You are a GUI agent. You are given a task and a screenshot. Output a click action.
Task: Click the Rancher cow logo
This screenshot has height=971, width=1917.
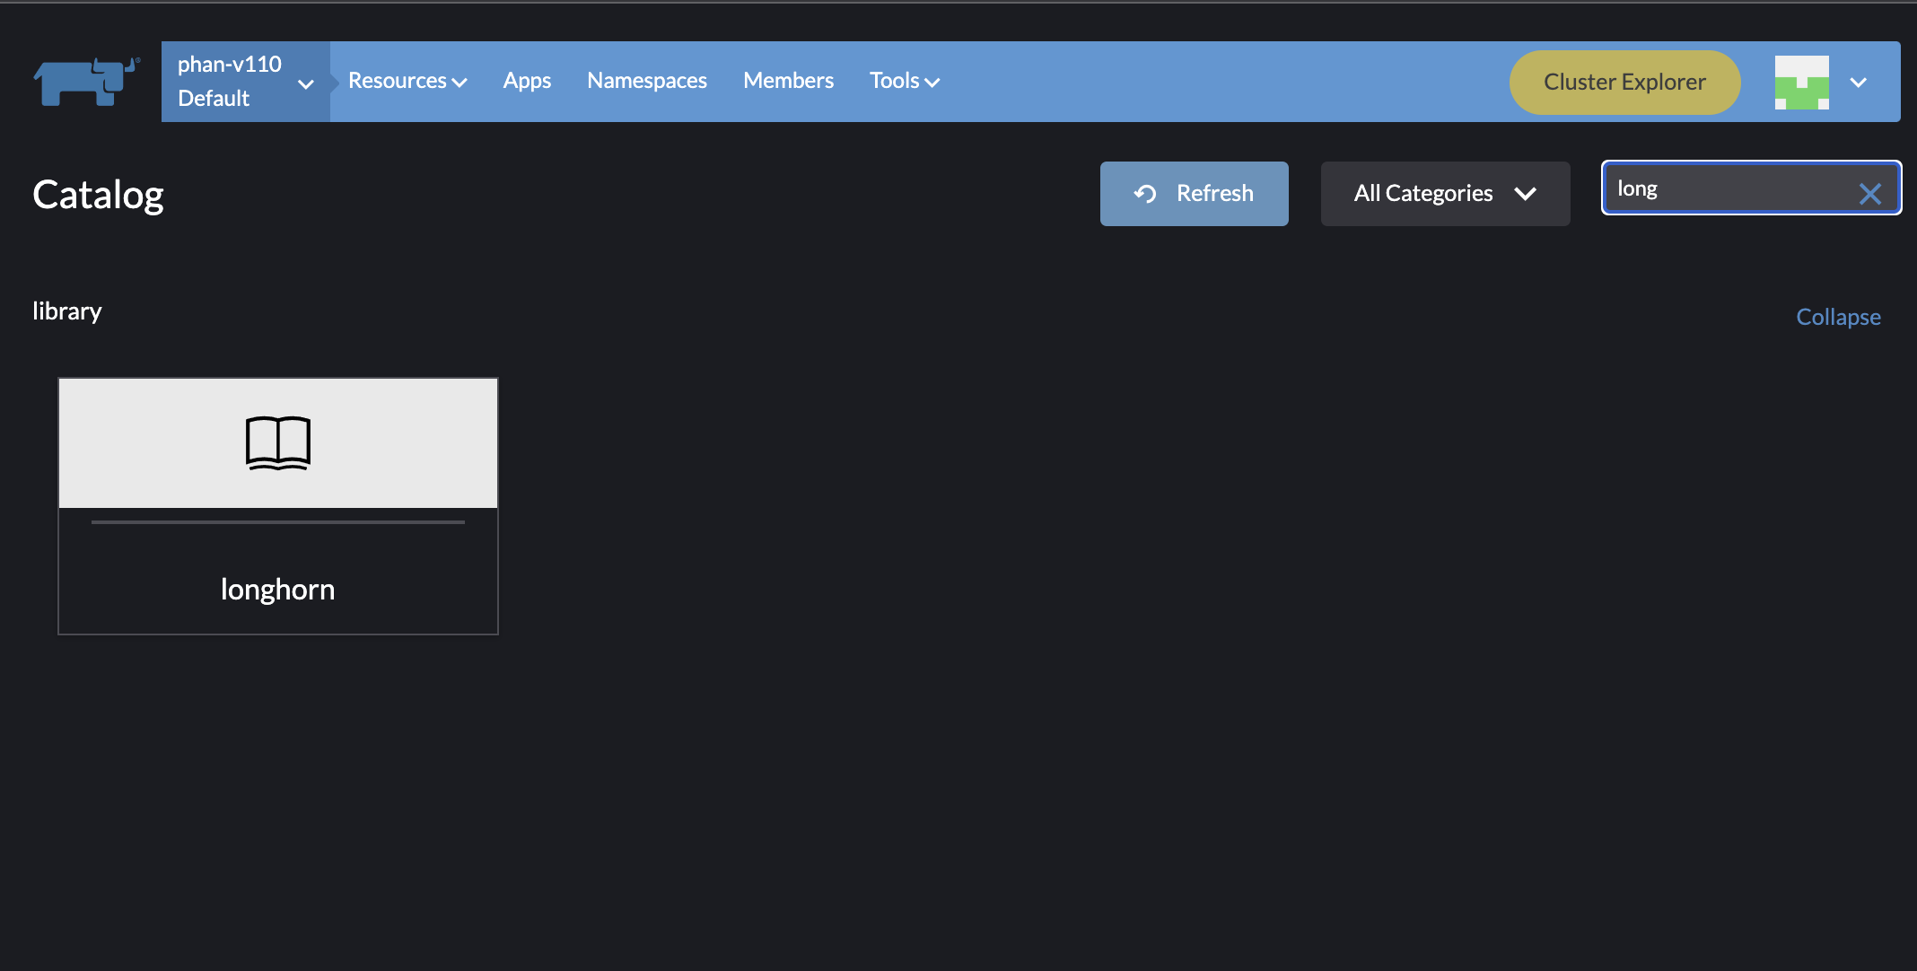[86, 82]
